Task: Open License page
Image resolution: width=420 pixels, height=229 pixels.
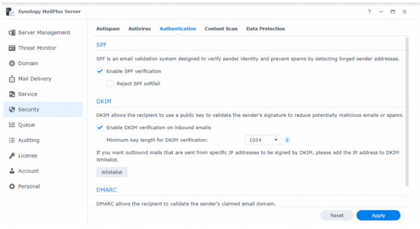Action: [43, 156]
